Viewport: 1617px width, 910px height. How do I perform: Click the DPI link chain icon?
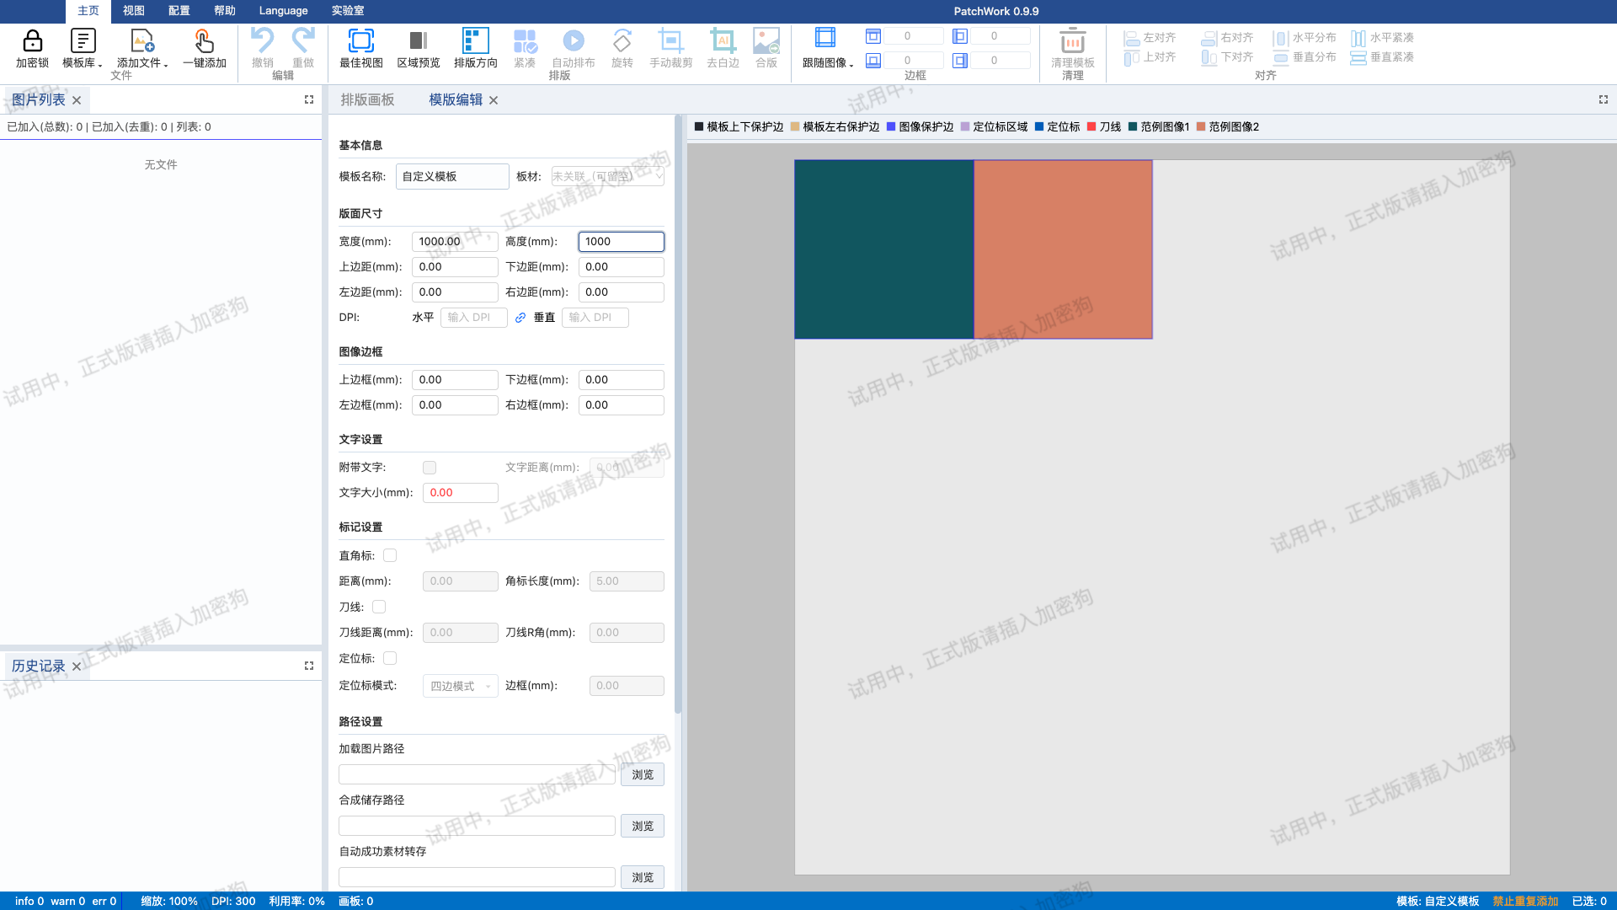520,318
